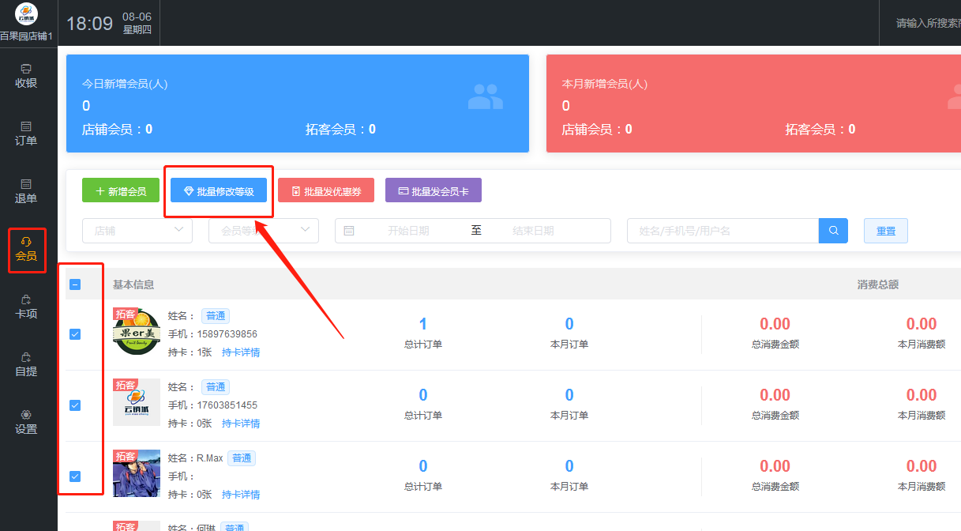Click 持卡详情 link for member 15897639856

click(x=241, y=352)
